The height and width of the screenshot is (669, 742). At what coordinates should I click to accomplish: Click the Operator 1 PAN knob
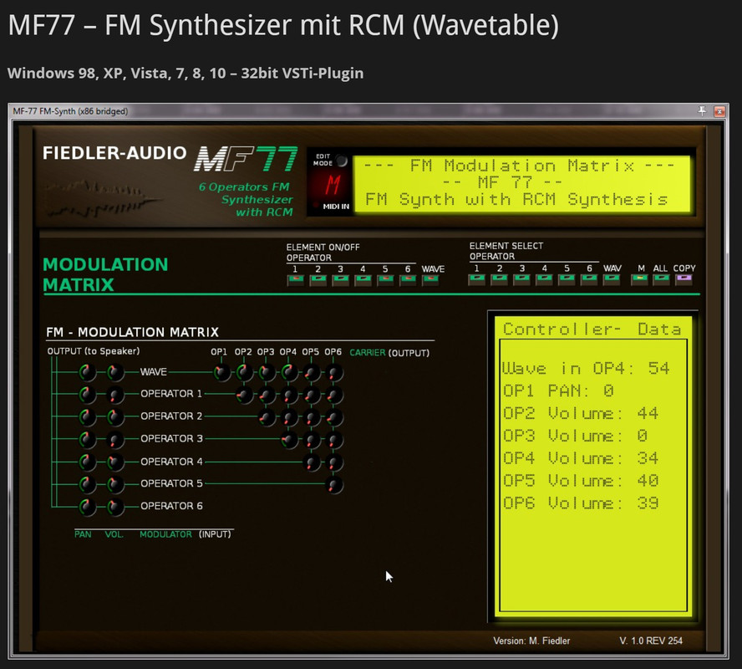tap(87, 395)
